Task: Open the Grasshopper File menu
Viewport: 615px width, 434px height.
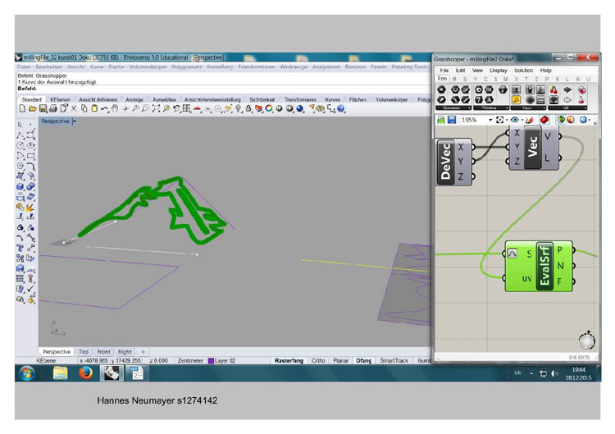Action: (444, 71)
